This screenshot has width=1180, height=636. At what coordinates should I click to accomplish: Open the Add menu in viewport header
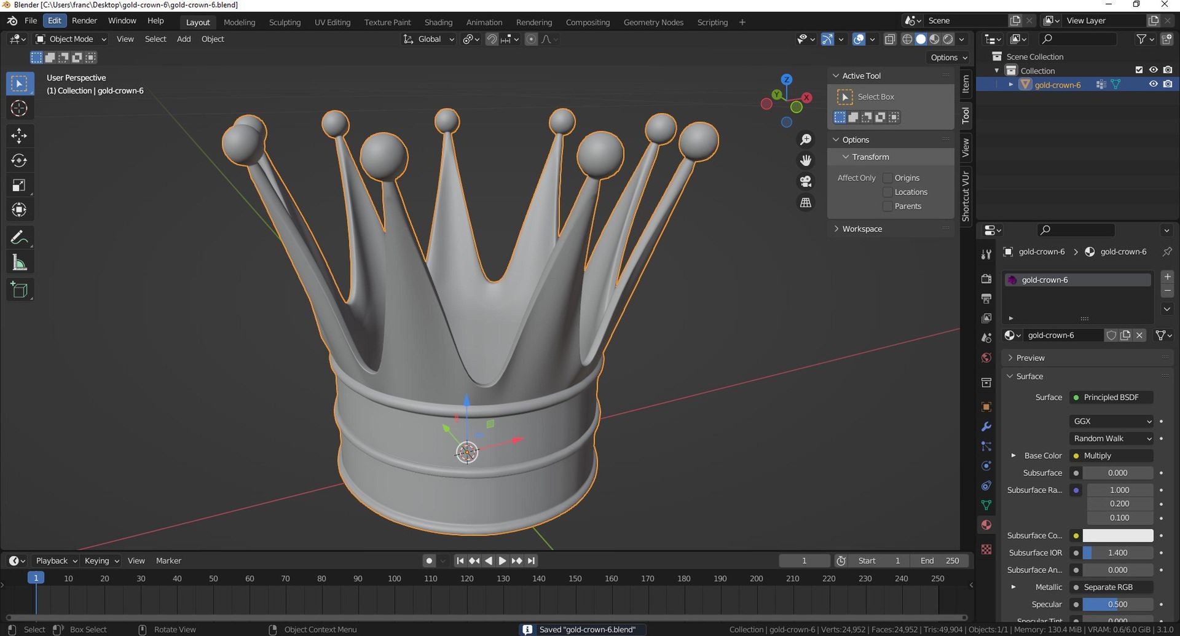[184, 39]
